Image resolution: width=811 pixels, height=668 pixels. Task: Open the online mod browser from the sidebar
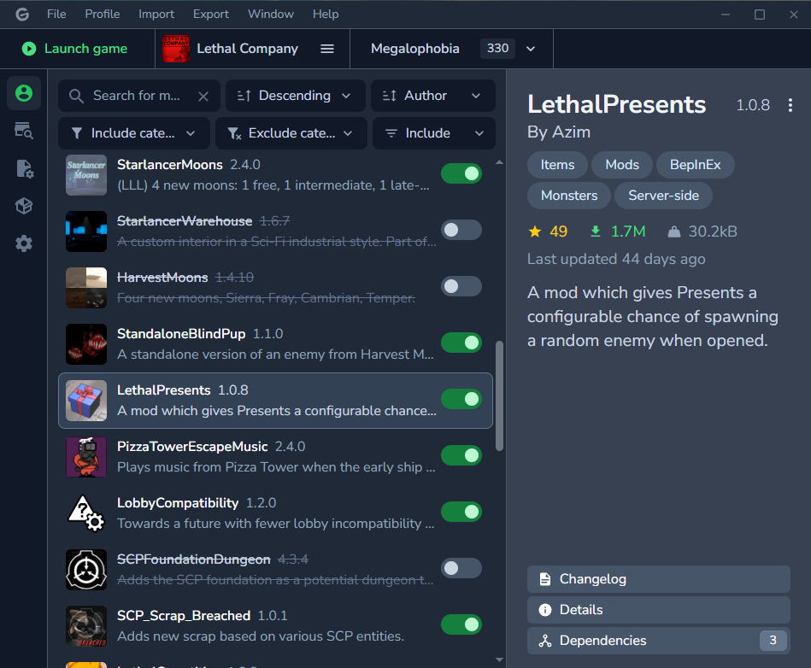[x=23, y=131]
